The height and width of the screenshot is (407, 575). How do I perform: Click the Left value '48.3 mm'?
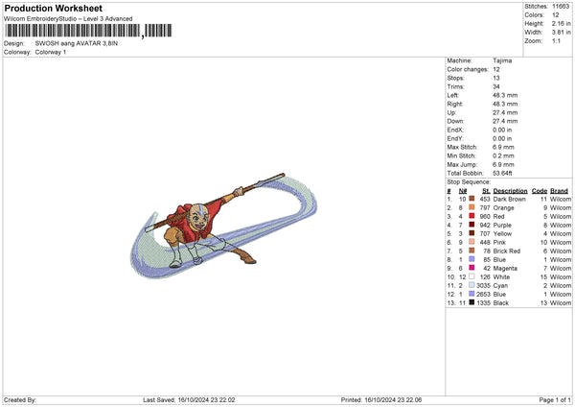(505, 95)
